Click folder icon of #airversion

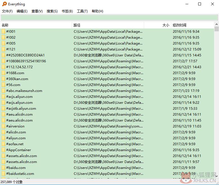(3, 126)
